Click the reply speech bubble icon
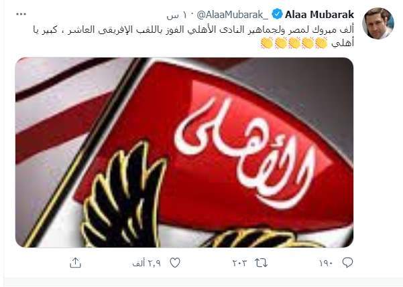Image resolution: width=403 pixels, height=287 pixels. [347, 263]
